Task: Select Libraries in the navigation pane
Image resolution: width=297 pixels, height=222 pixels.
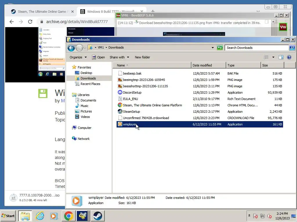Action: point(83,95)
